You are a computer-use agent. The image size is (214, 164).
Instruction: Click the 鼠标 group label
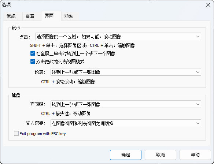pos(16,28)
